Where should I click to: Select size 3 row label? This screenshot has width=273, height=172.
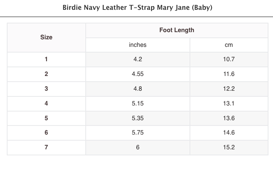click(46, 89)
